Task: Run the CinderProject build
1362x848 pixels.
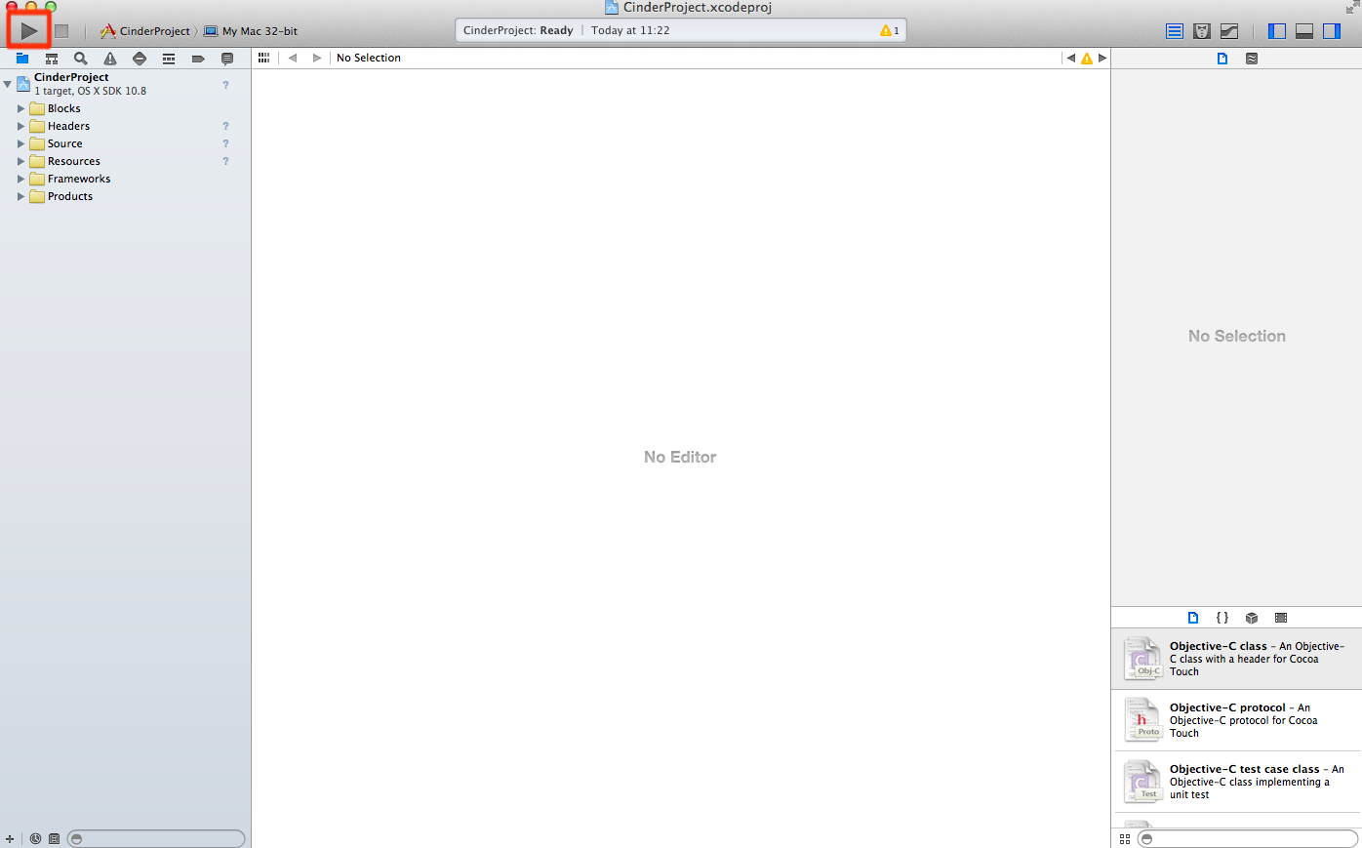Action: pyautogui.click(x=29, y=31)
